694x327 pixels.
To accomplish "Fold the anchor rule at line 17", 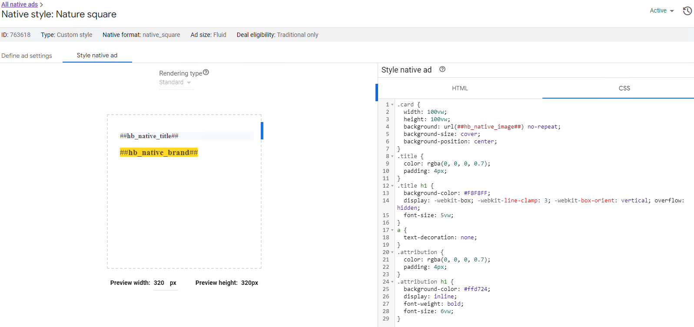I will [392, 230].
